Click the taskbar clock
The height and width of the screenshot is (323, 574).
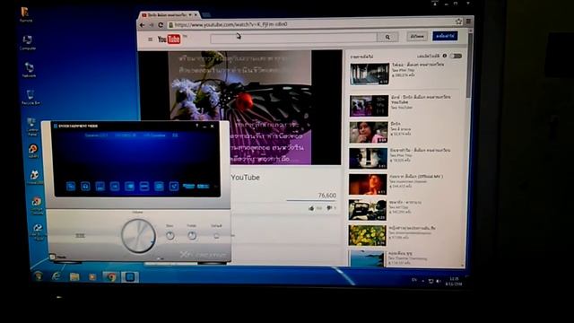click(454, 281)
